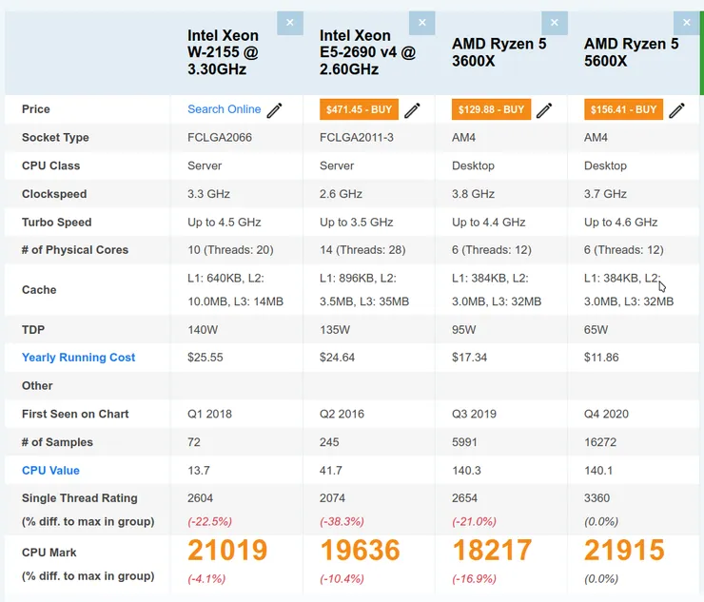
Task: Edit price pencil for Xeon W-2155
Action: [274, 110]
